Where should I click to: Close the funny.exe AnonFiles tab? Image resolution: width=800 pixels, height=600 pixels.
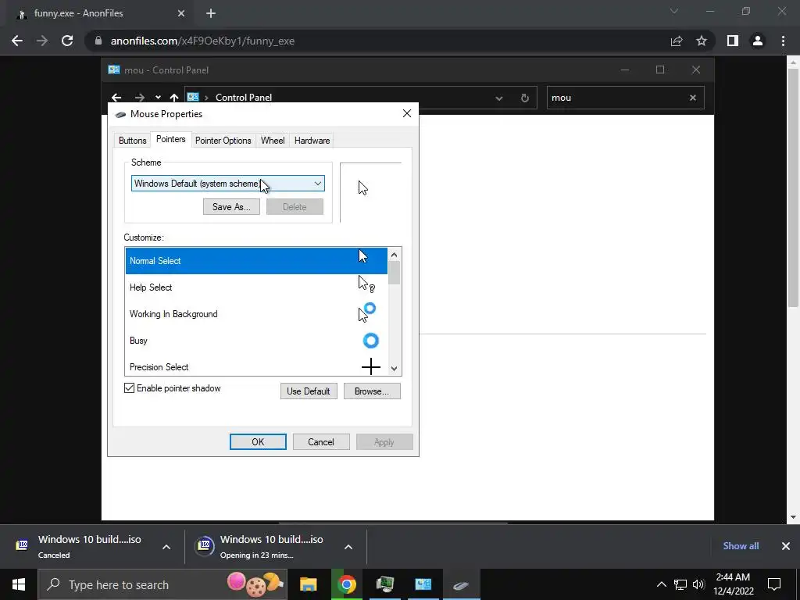(x=181, y=13)
